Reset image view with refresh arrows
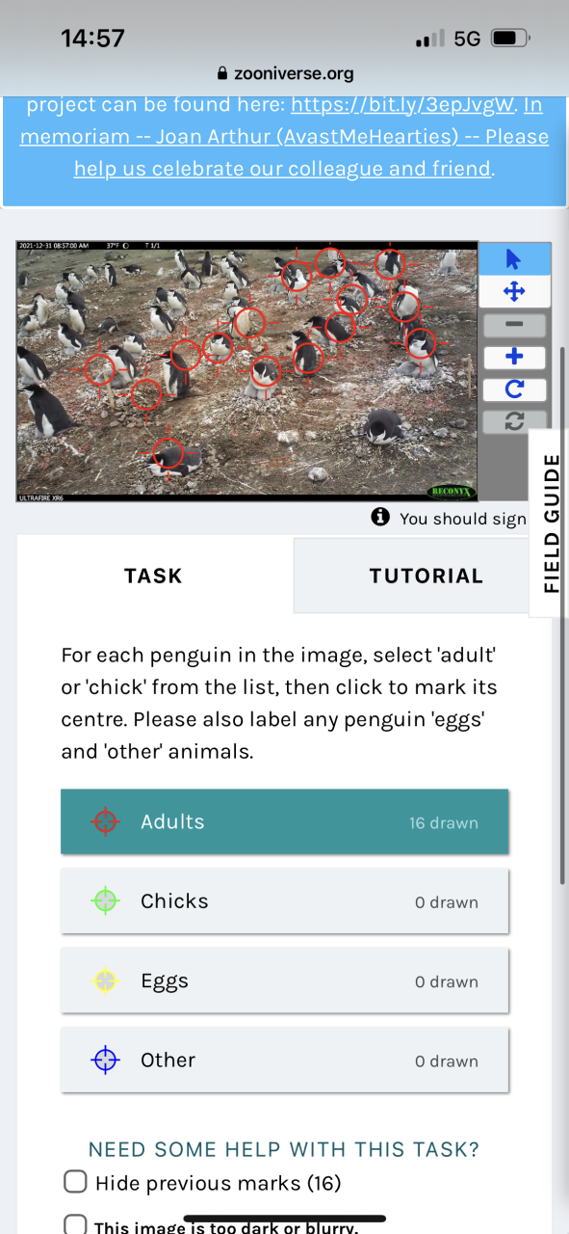The width and height of the screenshot is (569, 1234). pos(514,421)
